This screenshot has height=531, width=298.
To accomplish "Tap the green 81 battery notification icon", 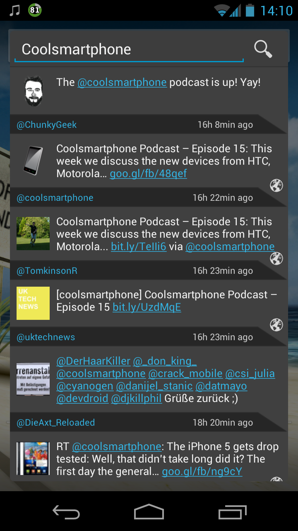I will 35,10.
